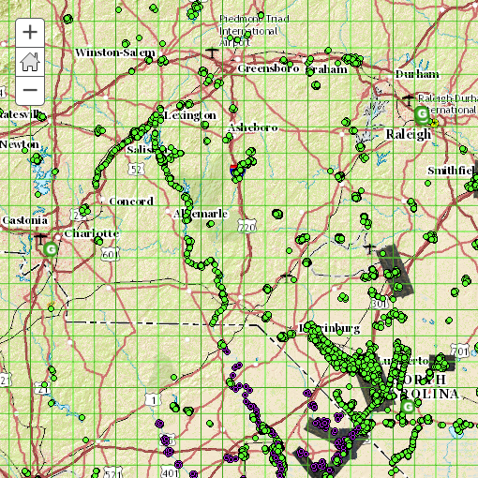Click the Piedmont Triad International Airport label
The width and height of the screenshot is (478, 478).
[x=254, y=31]
